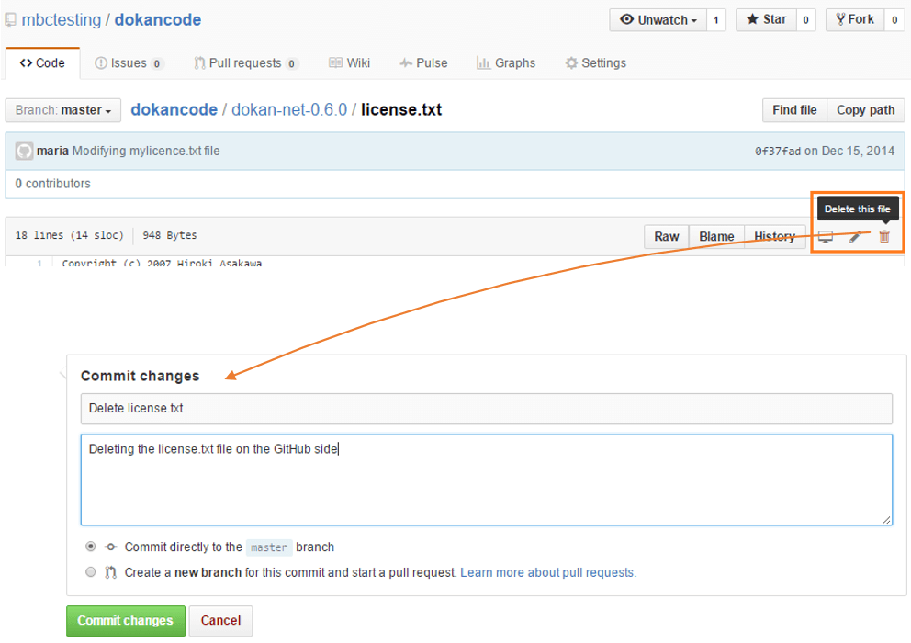Screen dimensions: 911x643
Task: Click the Cancel button
Action: pos(220,621)
